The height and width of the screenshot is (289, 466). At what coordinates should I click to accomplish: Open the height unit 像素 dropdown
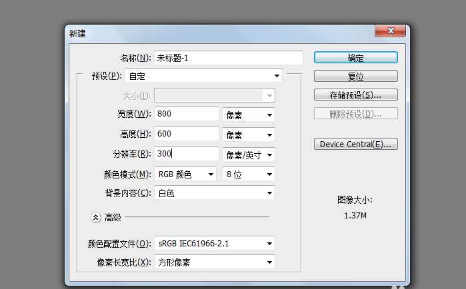point(249,135)
